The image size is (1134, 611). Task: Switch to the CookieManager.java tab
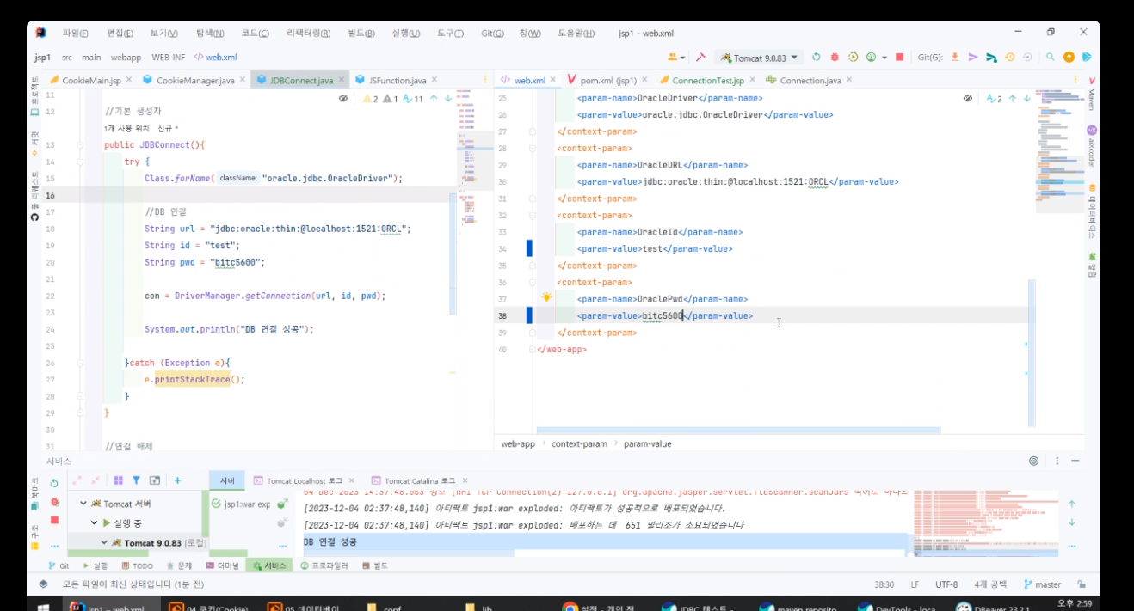point(194,81)
